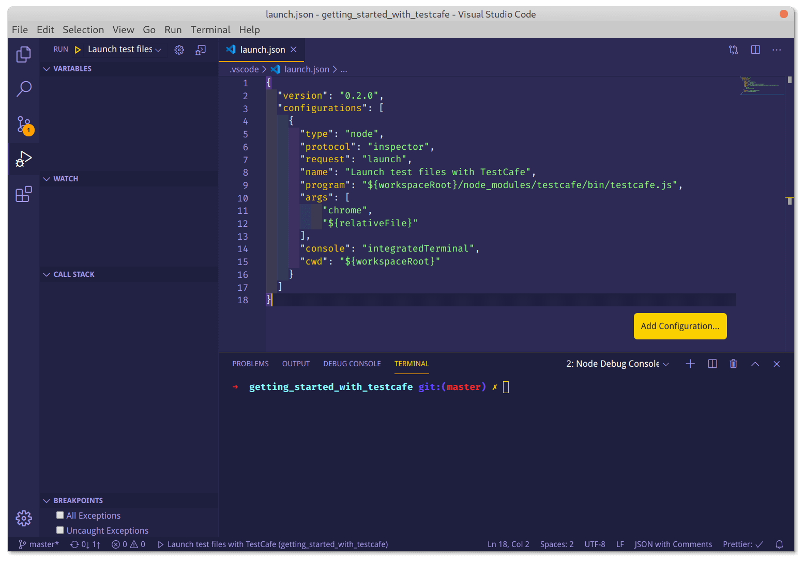Create a new terminal with the plus icon

690,364
